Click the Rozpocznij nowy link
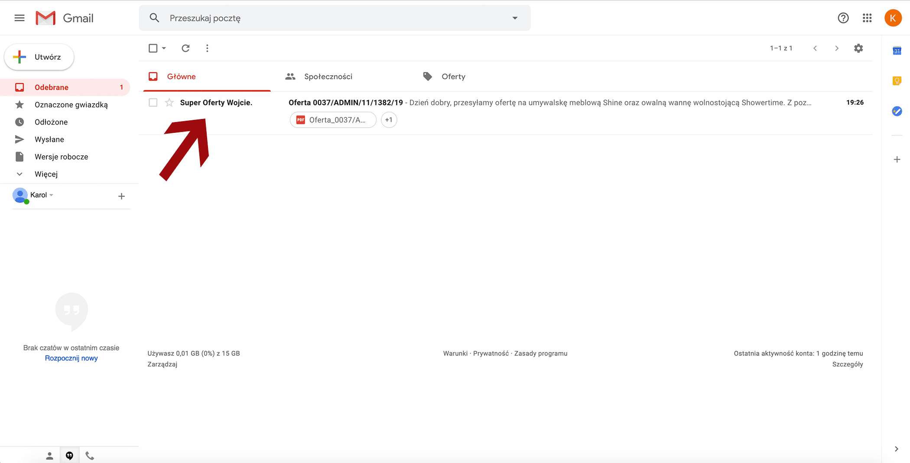The height and width of the screenshot is (463, 910). coord(71,358)
